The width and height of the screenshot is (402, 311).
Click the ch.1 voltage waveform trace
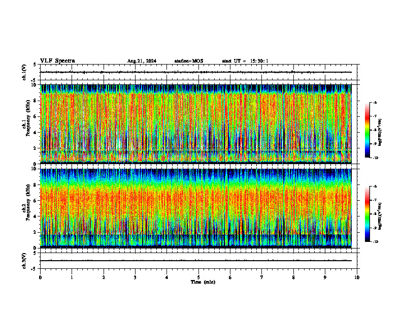point(196,72)
